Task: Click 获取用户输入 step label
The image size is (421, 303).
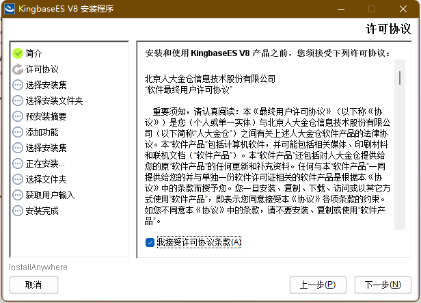Action: click(x=50, y=195)
